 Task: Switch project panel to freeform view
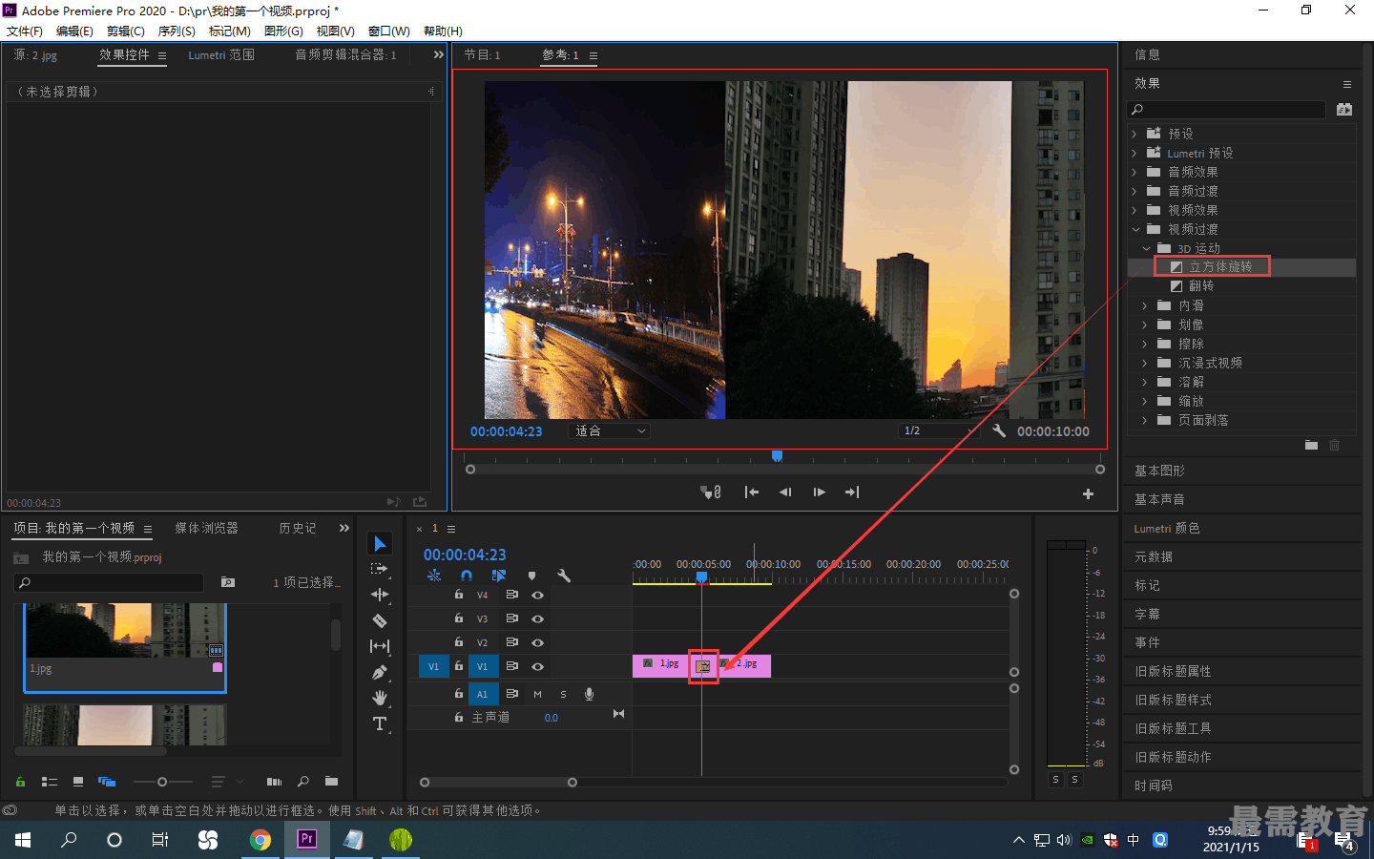point(107,782)
